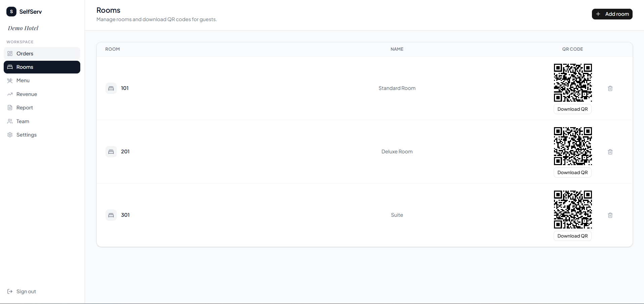This screenshot has width=644, height=304.
Task: Select room number 301 text
Action: point(125,215)
